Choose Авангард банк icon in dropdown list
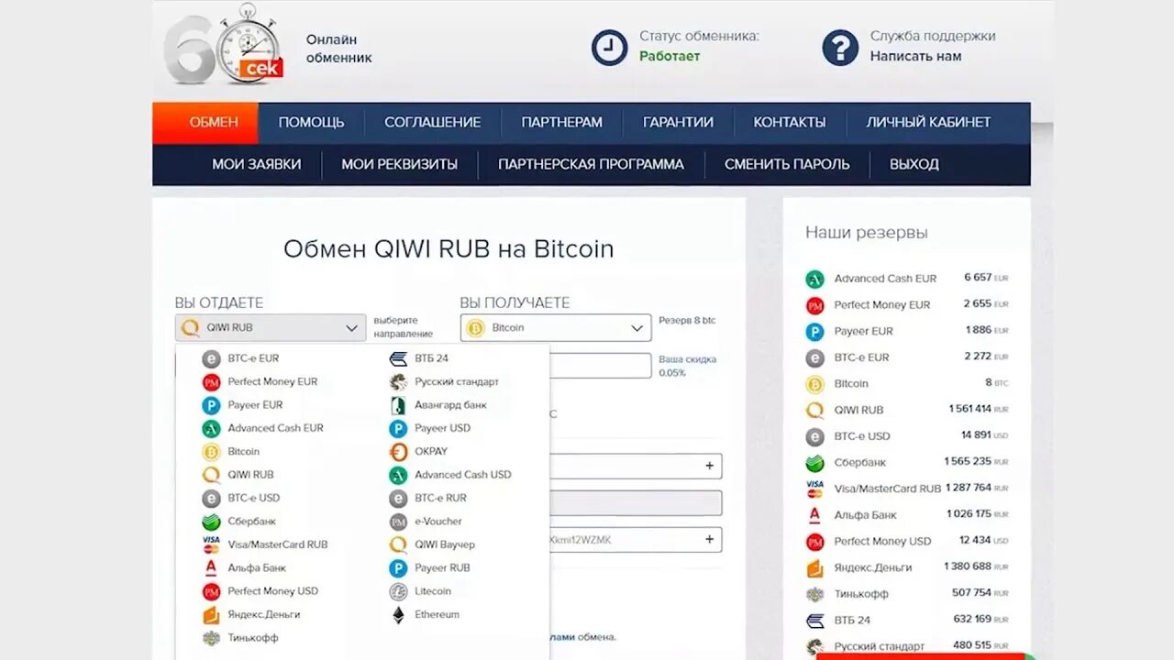 (x=398, y=405)
